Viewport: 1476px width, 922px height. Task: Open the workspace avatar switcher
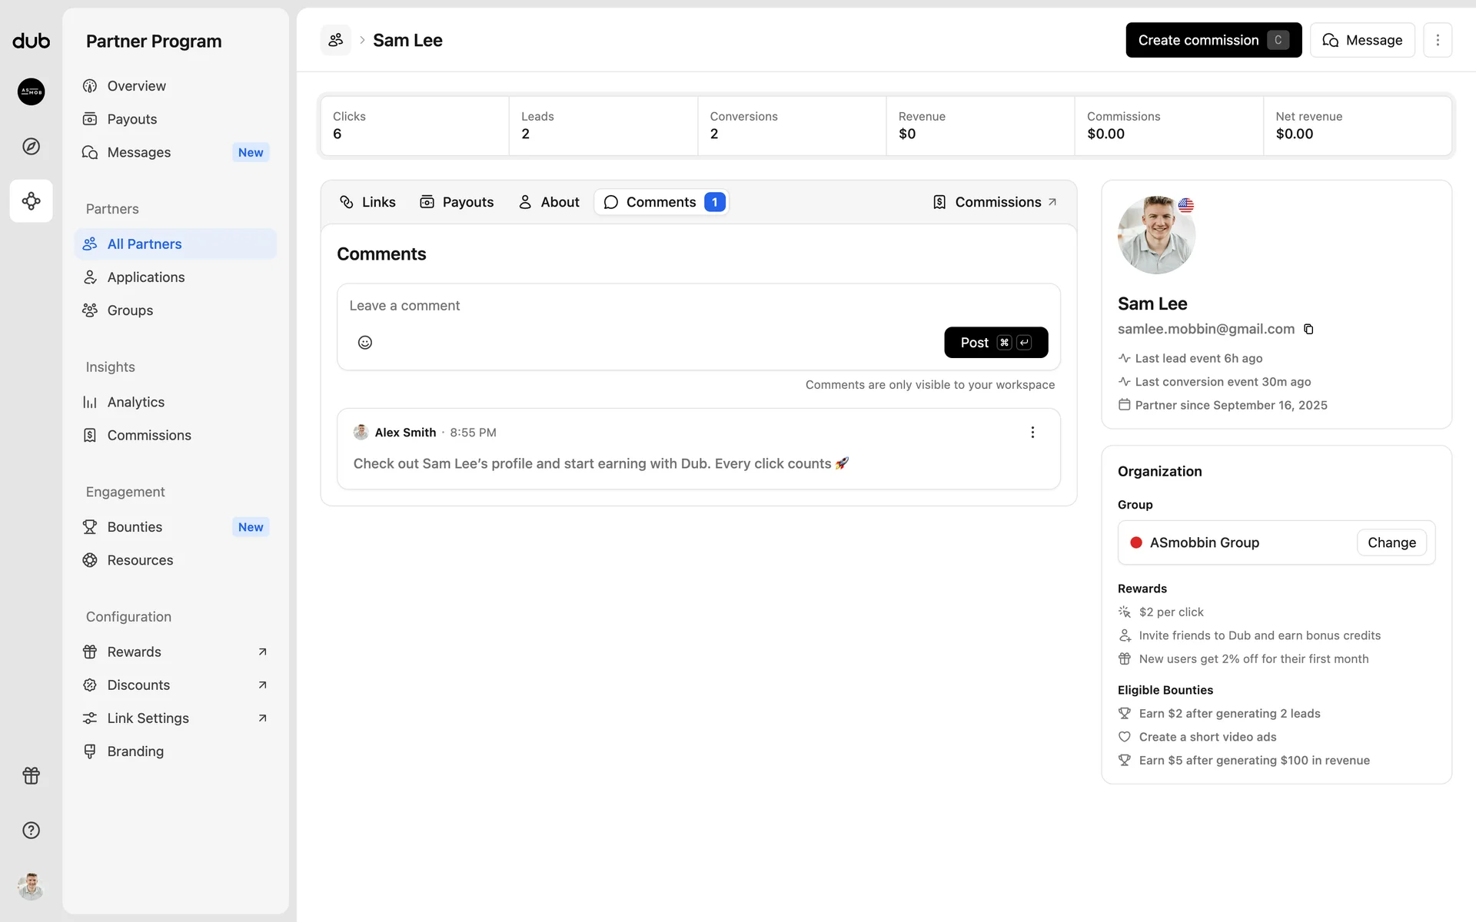tap(31, 92)
